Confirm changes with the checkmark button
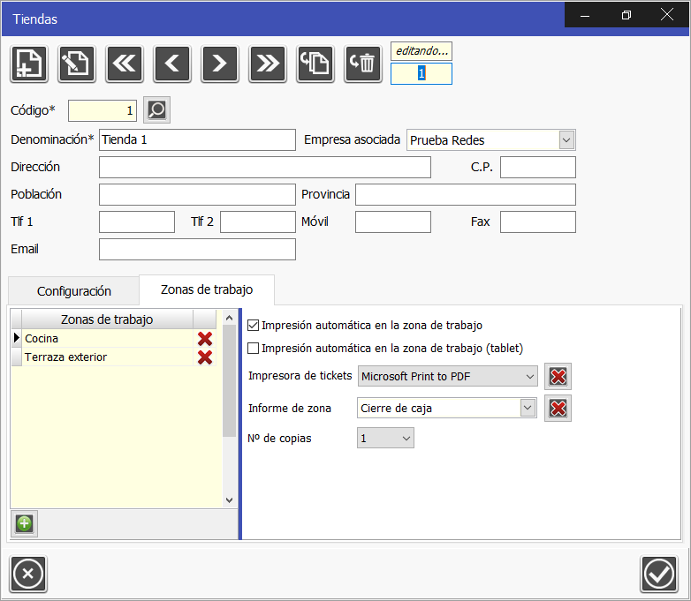The width and height of the screenshot is (691, 601). point(658,575)
